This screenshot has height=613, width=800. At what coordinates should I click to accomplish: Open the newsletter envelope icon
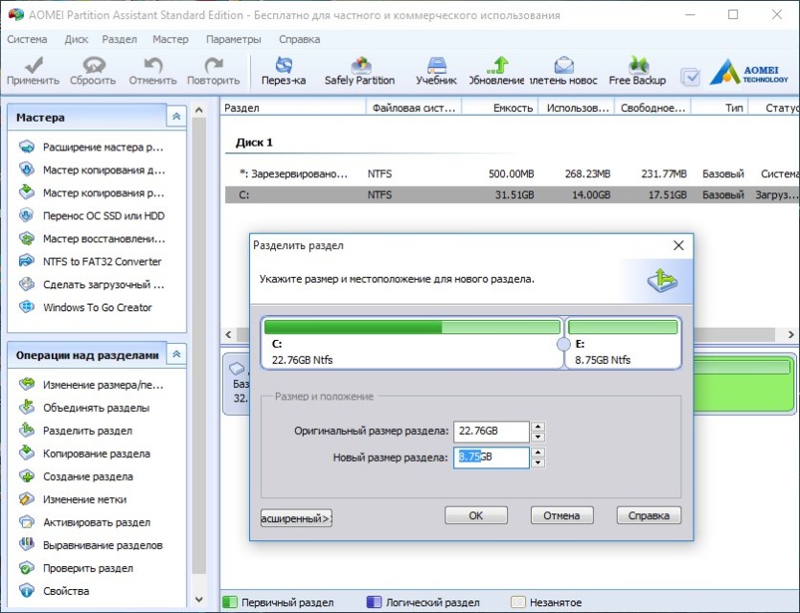click(563, 71)
